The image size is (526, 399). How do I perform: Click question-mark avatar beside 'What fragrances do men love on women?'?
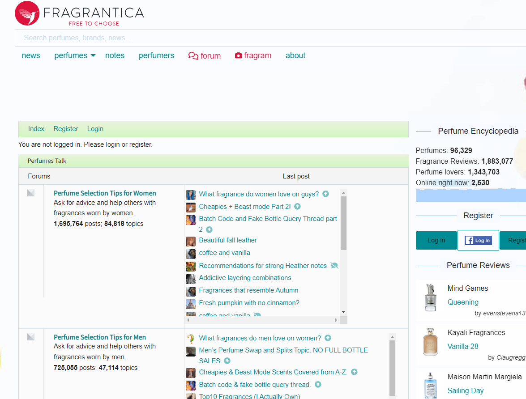(x=191, y=339)
